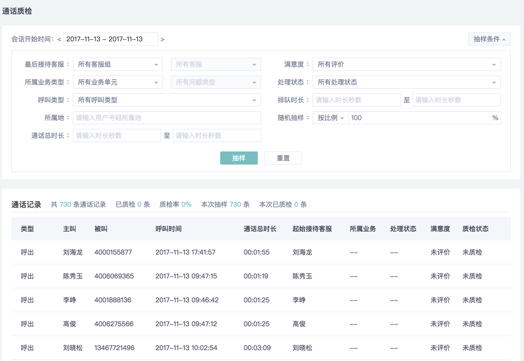Click the 呼叫时间 column header
Screen dimensions: 524x361
pyautogui.click(x=169, y=229)
